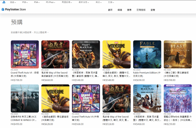Click title 'Grand Theft Auto VI (中英韓文版)'

pyautogui.click(x=85, y=118)
